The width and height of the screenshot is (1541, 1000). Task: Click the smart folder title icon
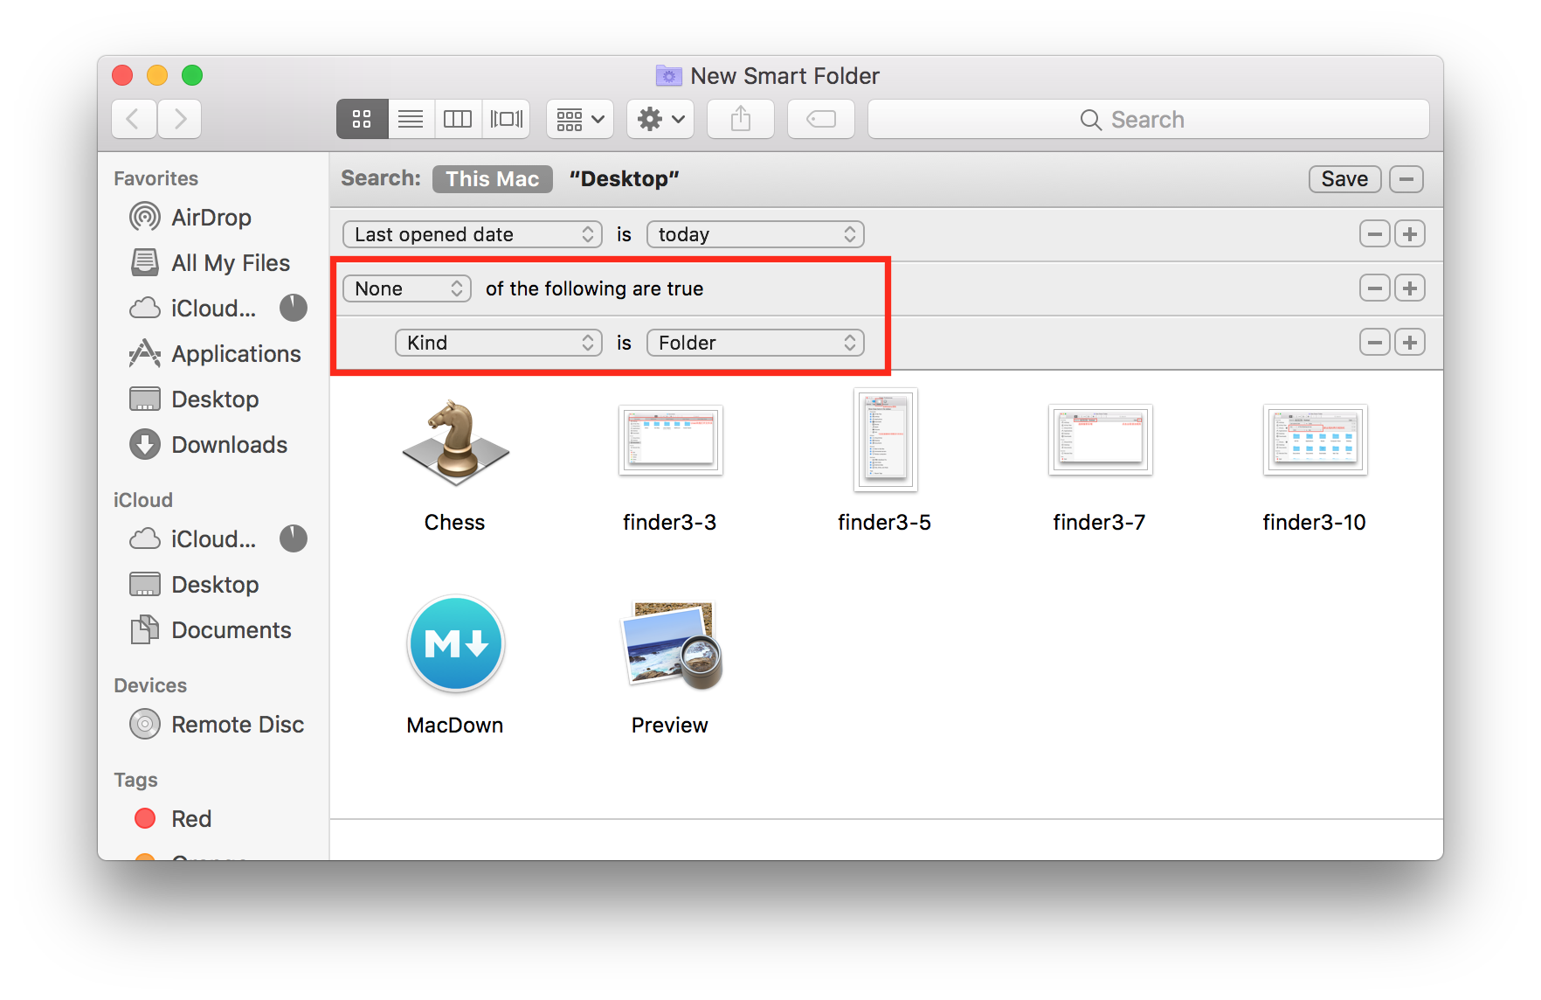tap(669, 76)
